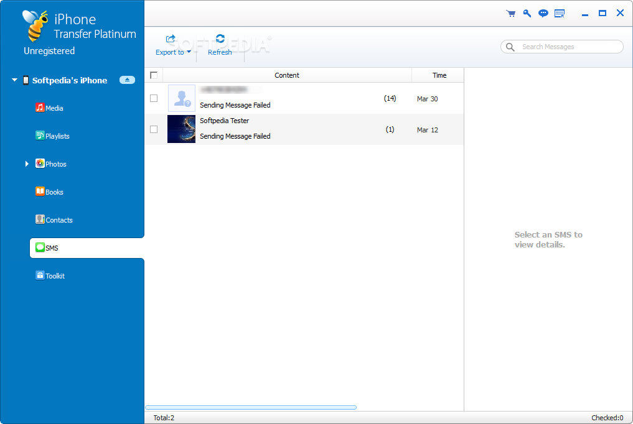The height and width of the screenshot is (424, 633).
Task: Click the iPhone device icon
Action: 26,80
